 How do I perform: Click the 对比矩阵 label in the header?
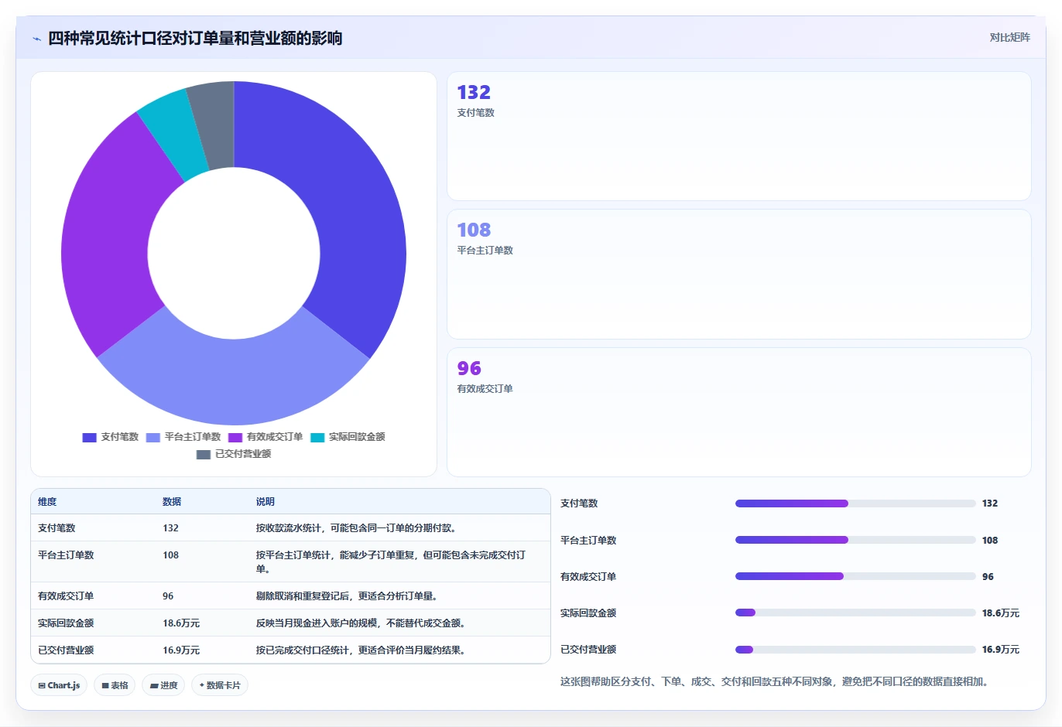coord(1009,37)
